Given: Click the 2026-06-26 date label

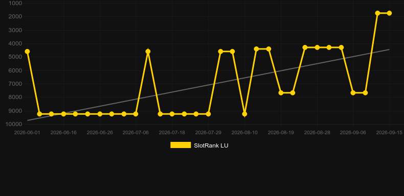Looking at the screenshot, I should click(100, 133).
